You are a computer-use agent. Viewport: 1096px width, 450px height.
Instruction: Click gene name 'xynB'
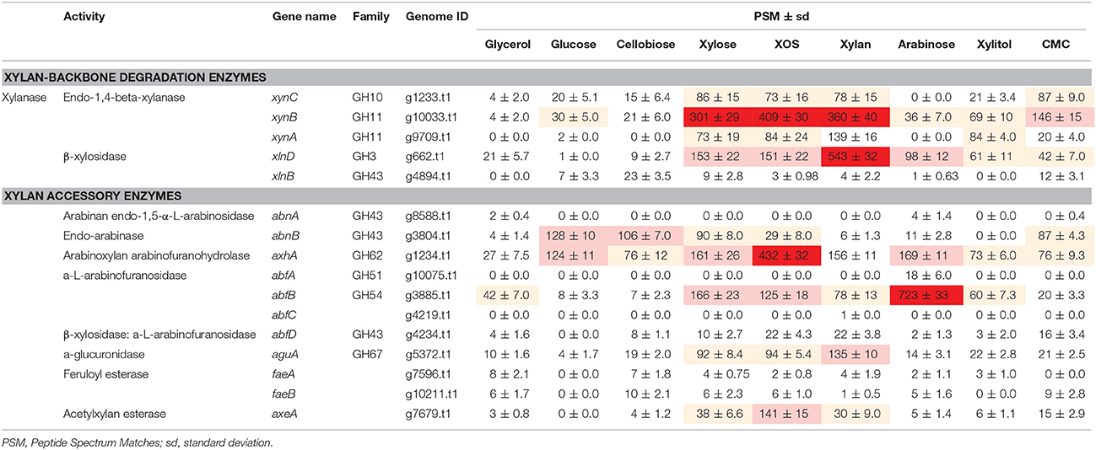pyautogui.click(x=285, y=116)
